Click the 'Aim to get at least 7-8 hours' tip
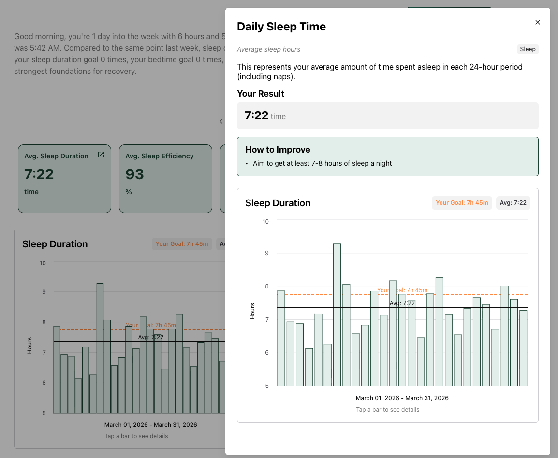The height and width of the screenshot is (458, 558). click(x=322, y=164)
